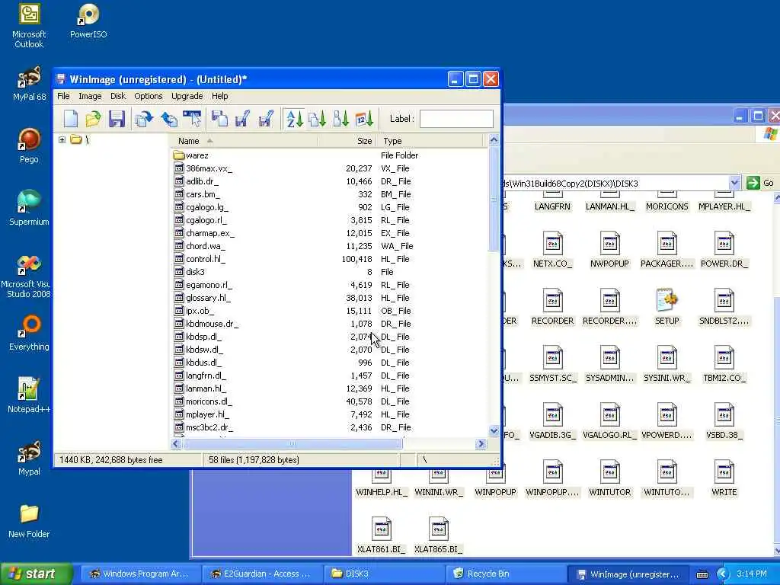Image resolution: width=780 pixels, height=585 pixels.
Task: Click the Save floppy disk icon
Action: (x=117, y=119)
